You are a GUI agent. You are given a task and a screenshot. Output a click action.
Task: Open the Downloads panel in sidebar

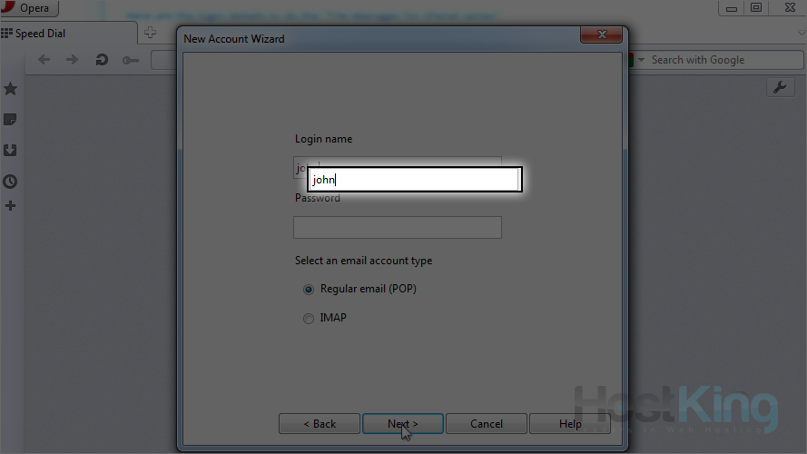click(x=10, y=151)
